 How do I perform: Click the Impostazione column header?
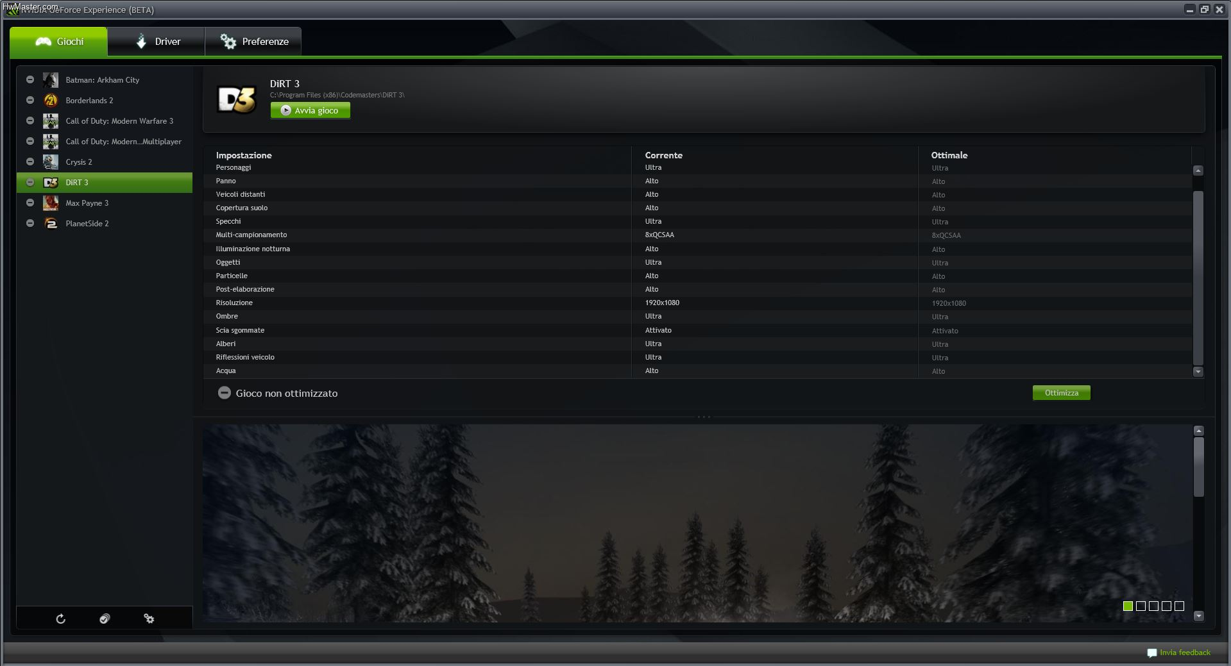coord(244,155)
